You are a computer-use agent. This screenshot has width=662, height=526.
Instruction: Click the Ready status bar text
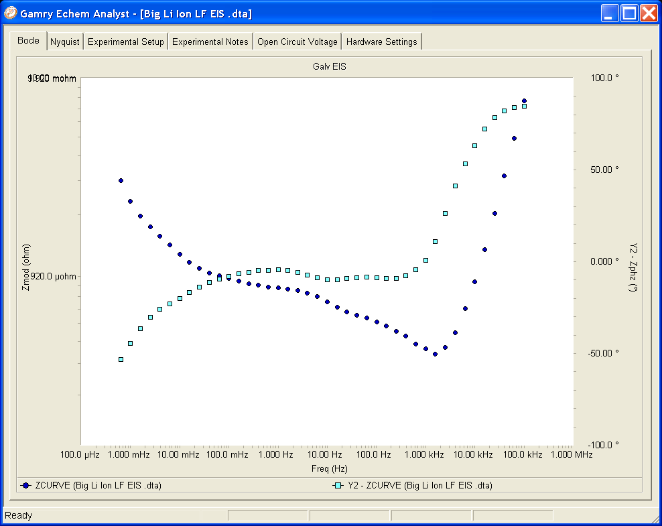[x=19, y=515]
